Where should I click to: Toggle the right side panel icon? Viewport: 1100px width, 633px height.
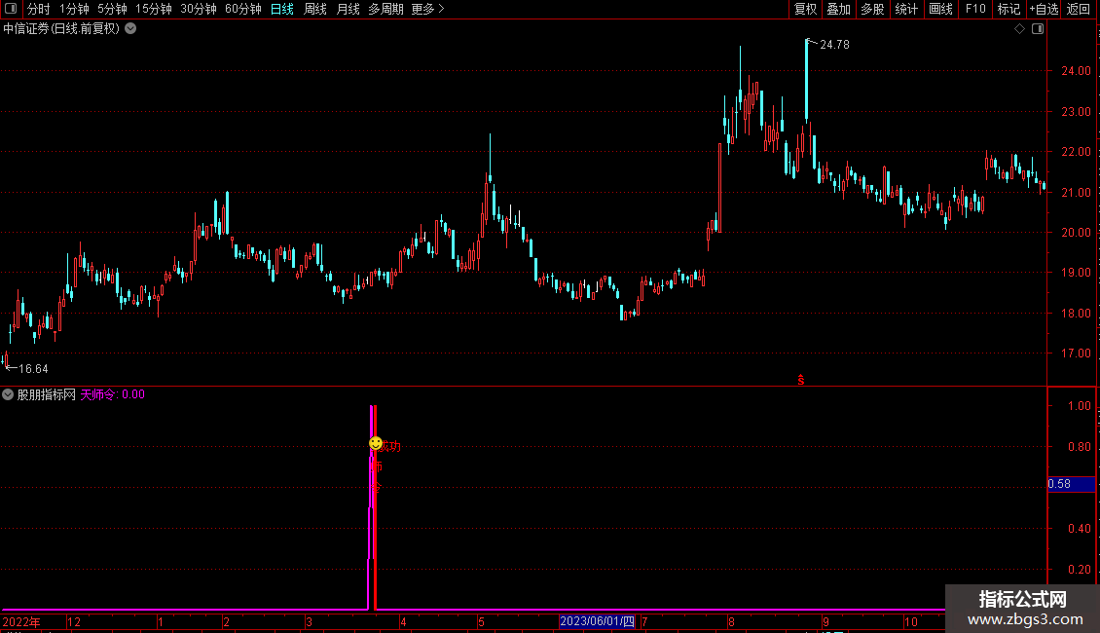click(x=1038, y=29)
